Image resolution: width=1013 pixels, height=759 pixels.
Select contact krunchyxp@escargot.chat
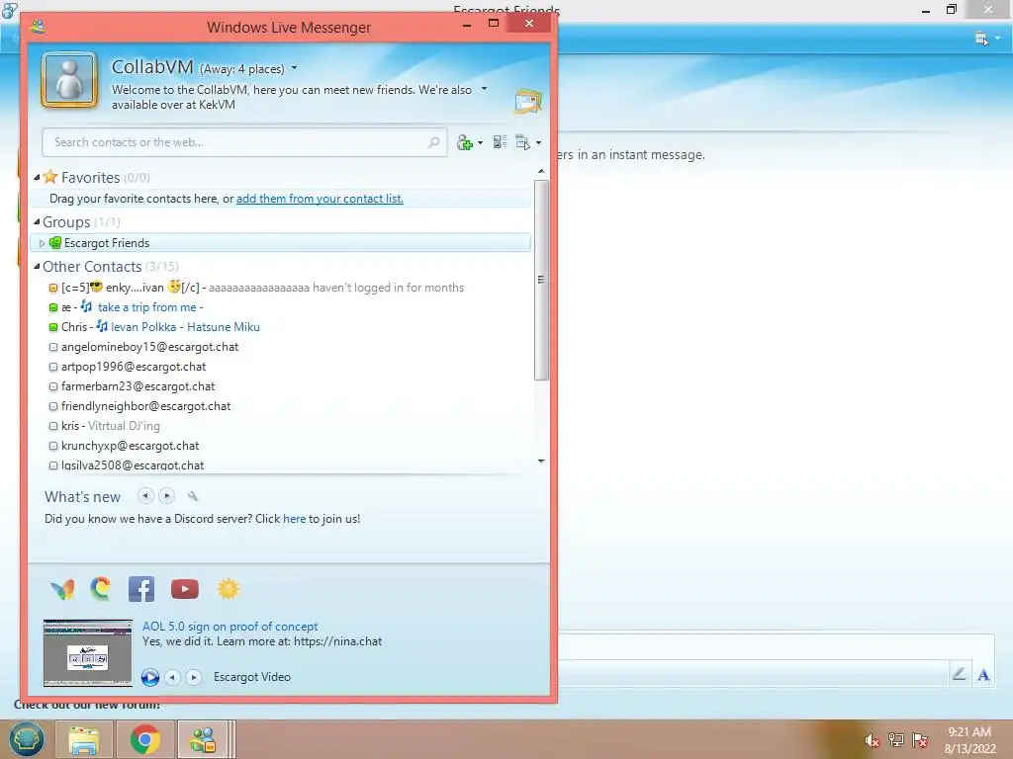click(x=282, y=446)
